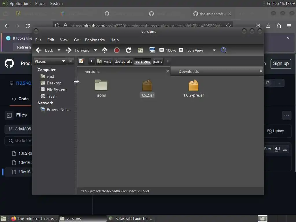Close the Downloads tab

(261, 71)
